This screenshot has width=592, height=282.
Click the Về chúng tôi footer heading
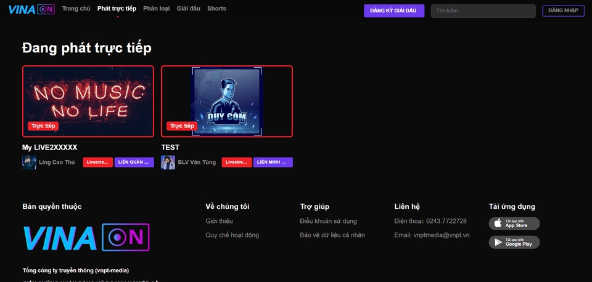click(228, 207)
